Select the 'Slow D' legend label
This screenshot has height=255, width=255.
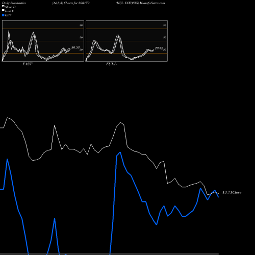pos(10,7)
